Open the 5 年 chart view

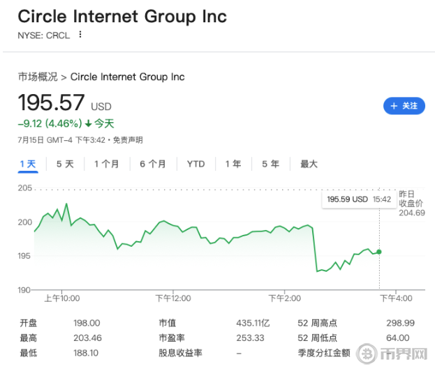[270, 164]
